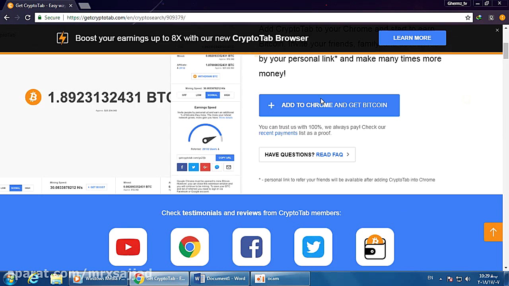Go back to the previous page
This screenshot has height=286, width=509.
(7, 17)
